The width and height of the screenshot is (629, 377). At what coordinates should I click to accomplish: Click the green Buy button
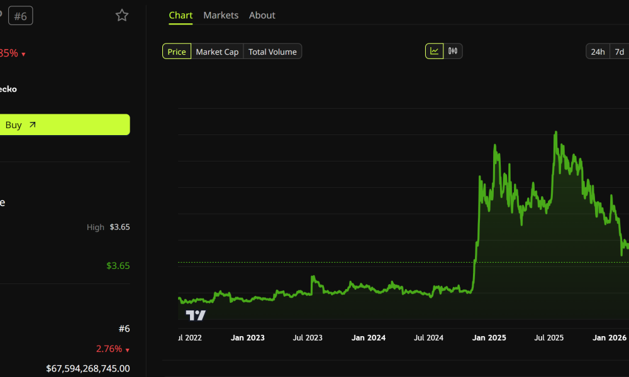click(x=64, y=124)
